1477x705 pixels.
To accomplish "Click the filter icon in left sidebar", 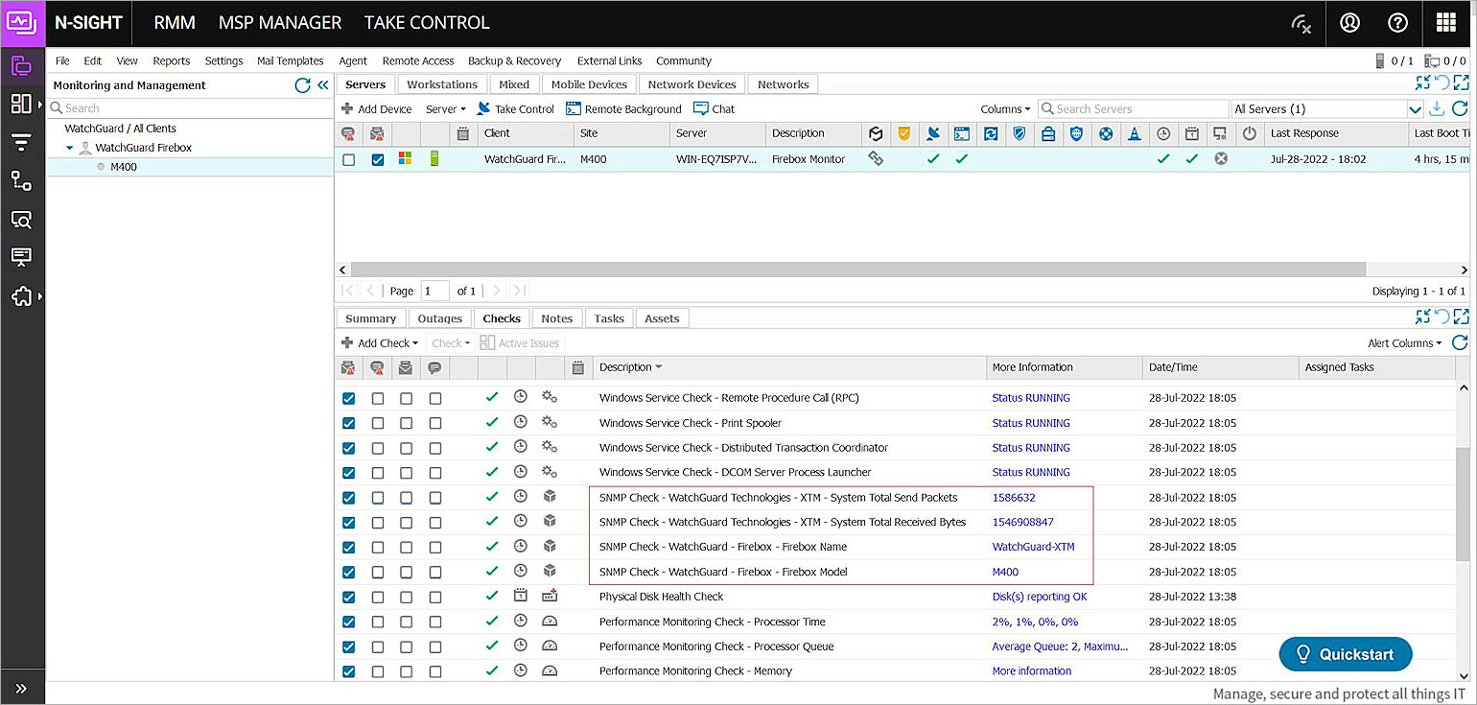I will [x=21, y=142].
